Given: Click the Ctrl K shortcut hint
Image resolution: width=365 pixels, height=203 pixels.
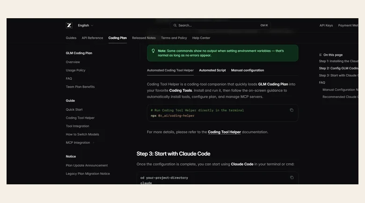Looking at the screenshot, I should pos(264,25).
